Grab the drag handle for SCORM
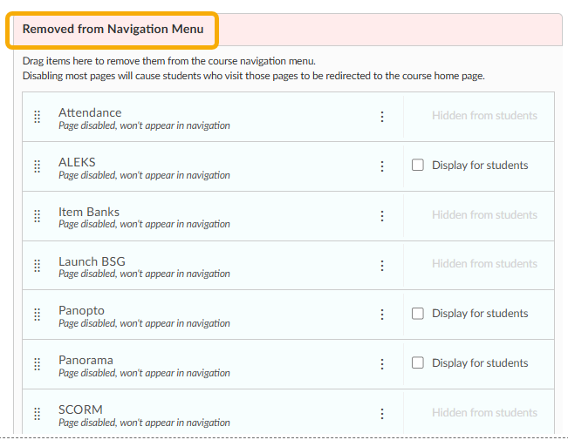568x440 pixels. pos(37,414)
